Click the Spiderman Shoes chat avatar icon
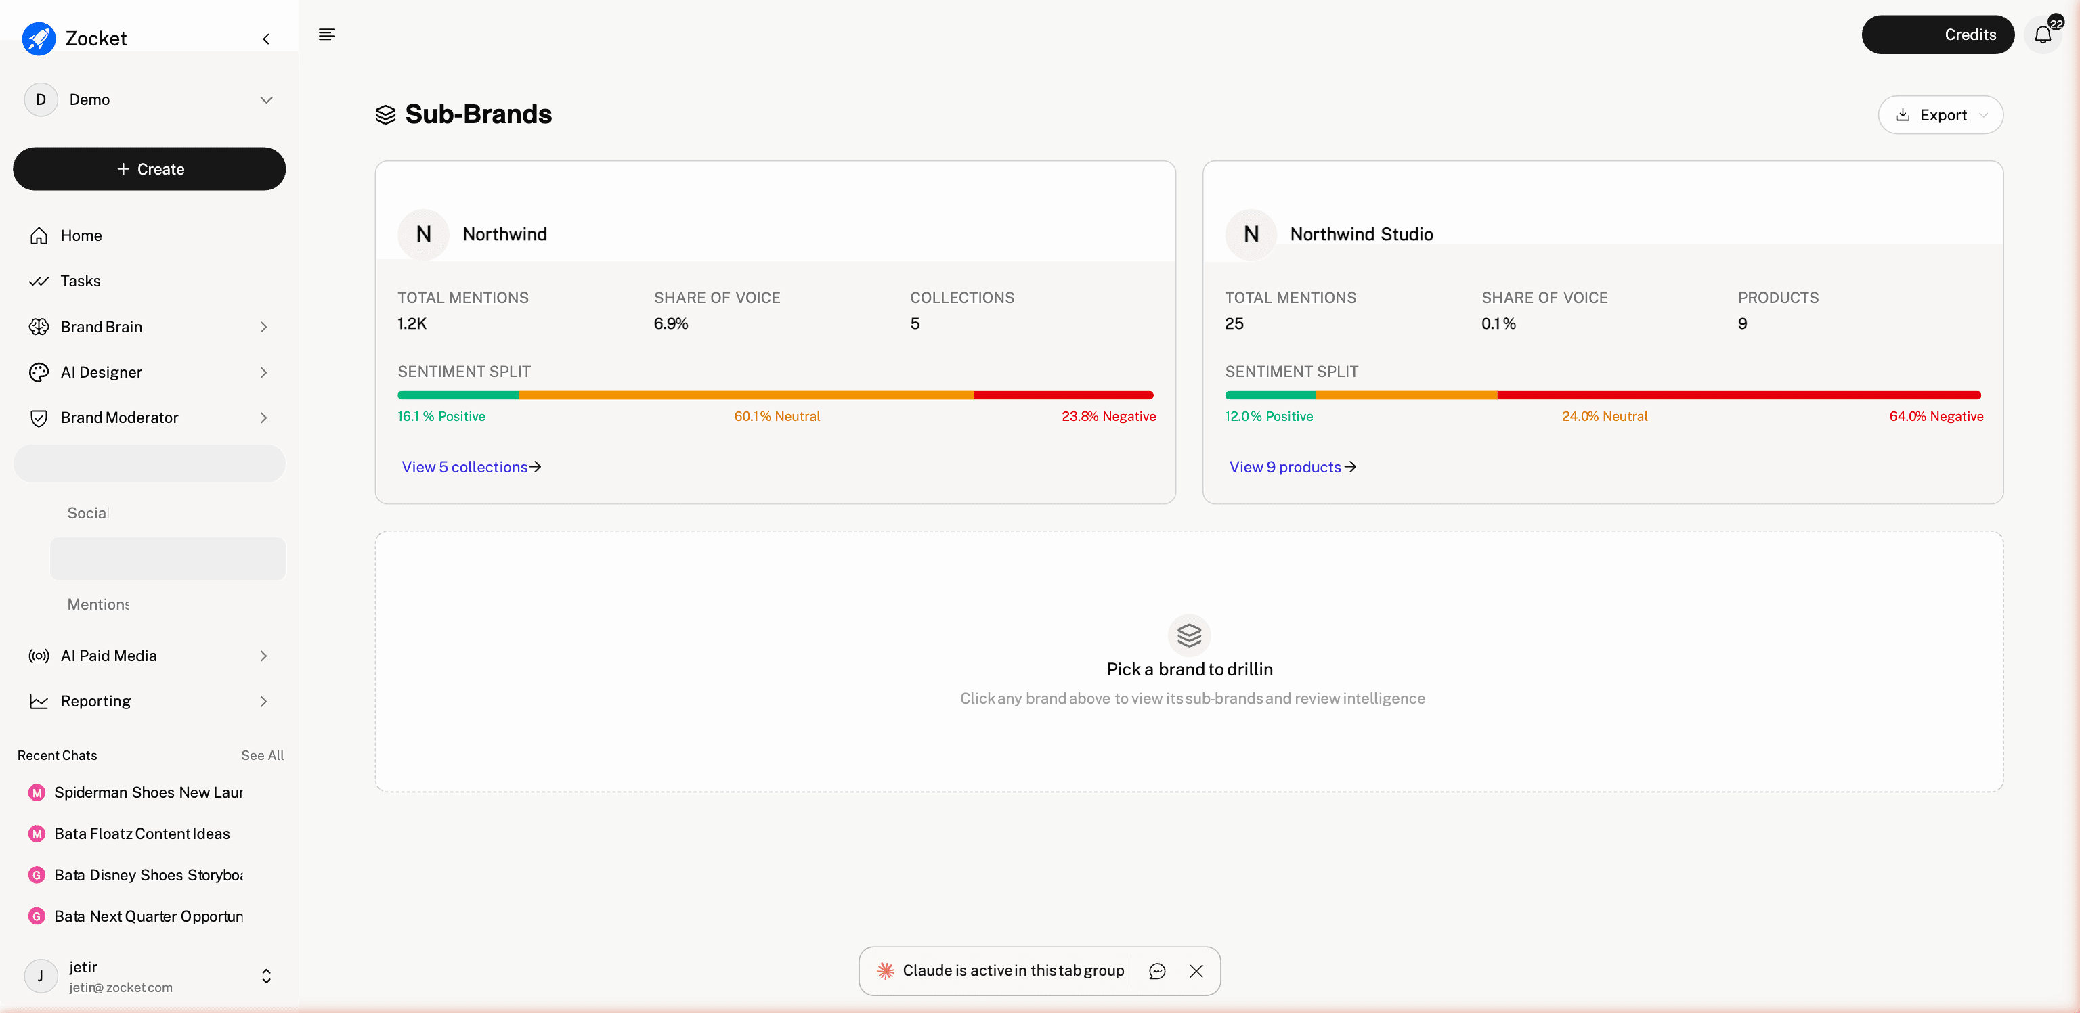Image resolution: width=2080 pixels, height=1013 pixels. pos(37,792)
